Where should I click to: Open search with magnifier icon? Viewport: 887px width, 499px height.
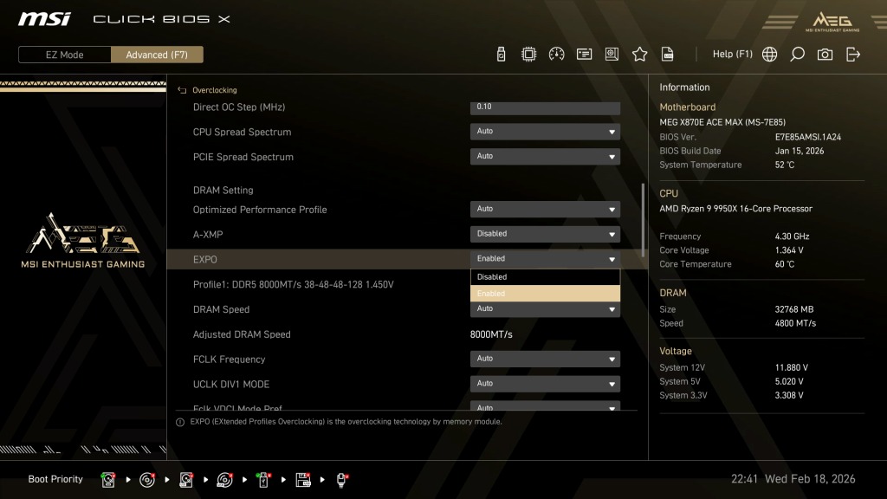click(x=797, y=55)
